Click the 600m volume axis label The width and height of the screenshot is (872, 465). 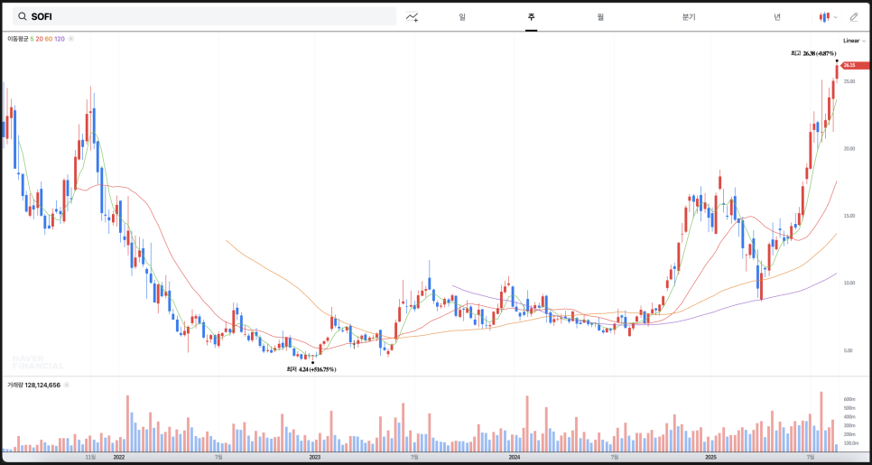850,399
